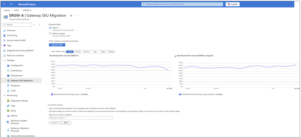Viewport: 301px width, 138px height.
Task: Click the Access control people icon
Action: 5,41
